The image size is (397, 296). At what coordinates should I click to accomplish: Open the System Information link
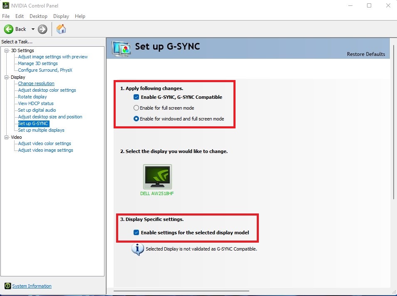coord(32,286)
